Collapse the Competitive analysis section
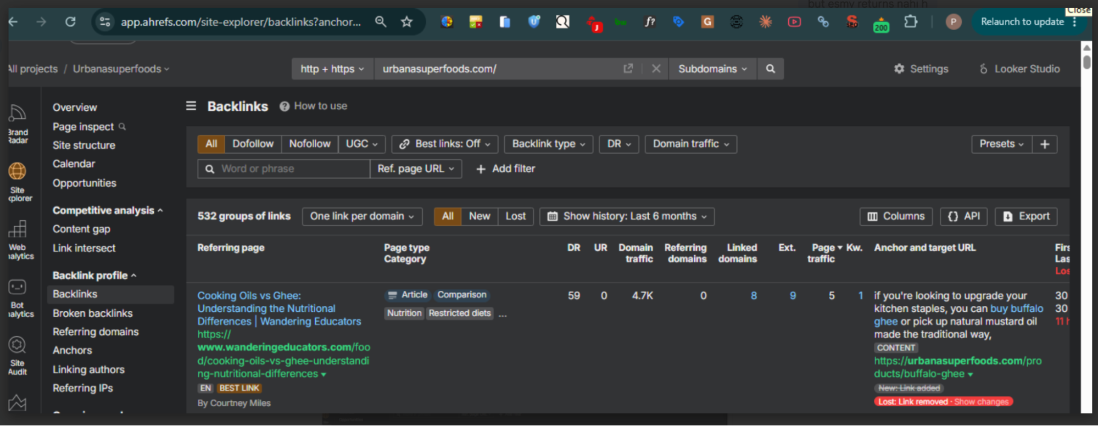This screenshot has height=426, width=1098. pos(108,210)
